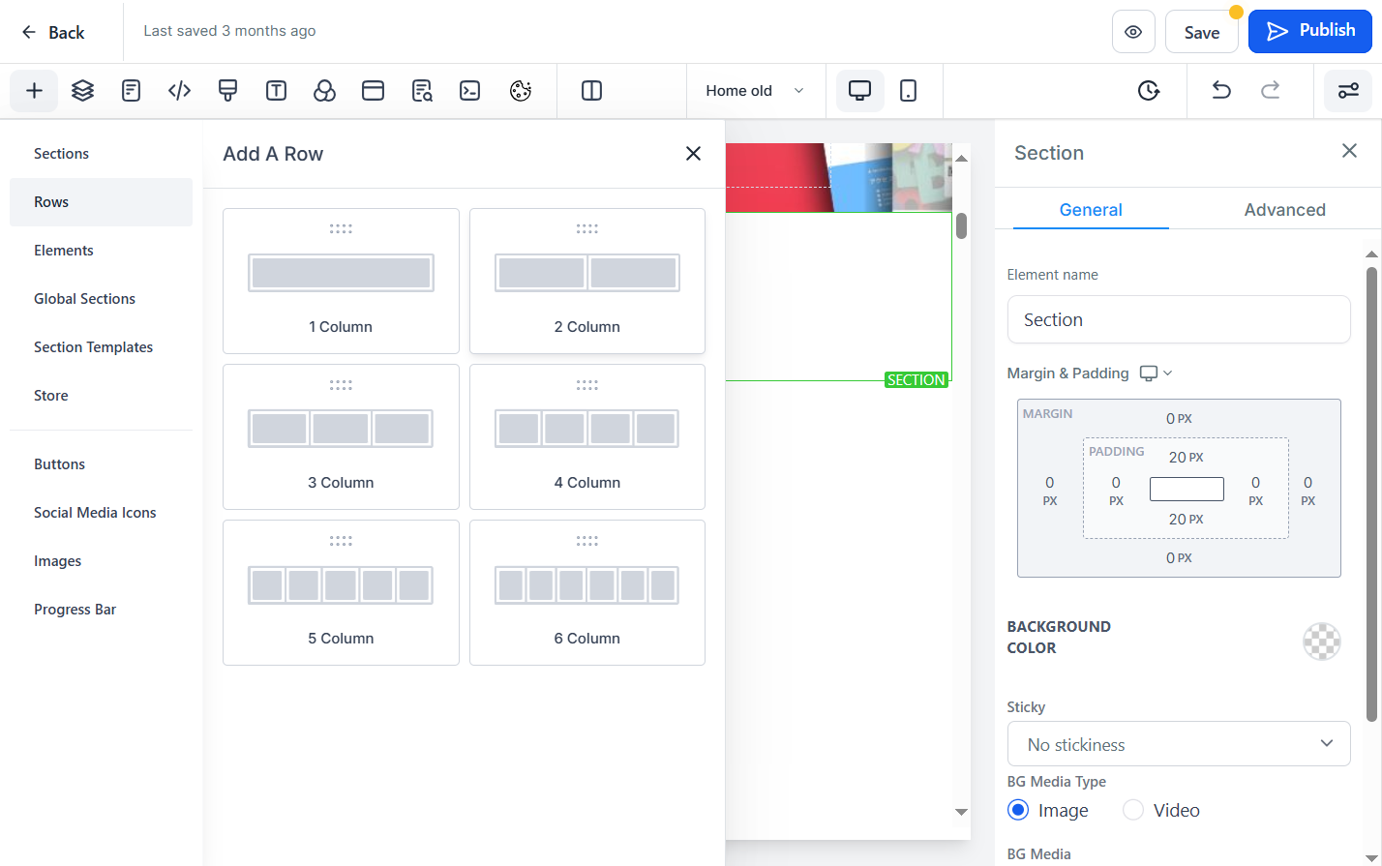The image size is (1382, 866).
Task: Choose the 3 Column row layout
Action: click(341, 436)
